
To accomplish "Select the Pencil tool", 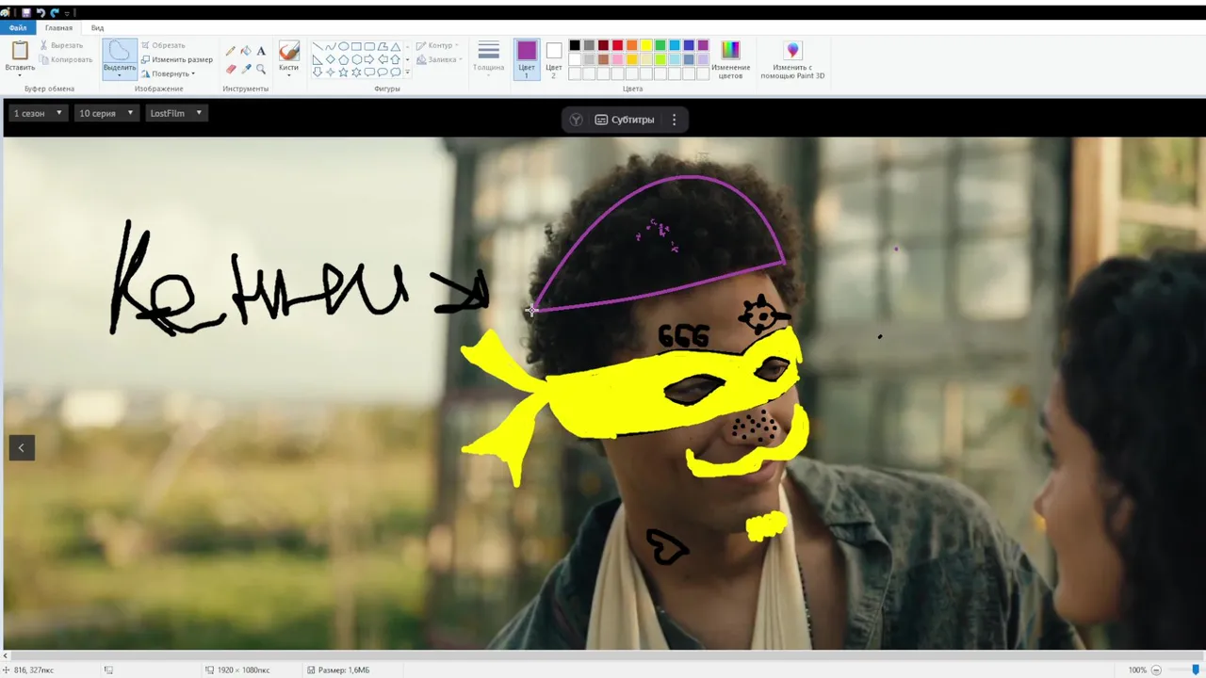I will [x=231, y=51].
